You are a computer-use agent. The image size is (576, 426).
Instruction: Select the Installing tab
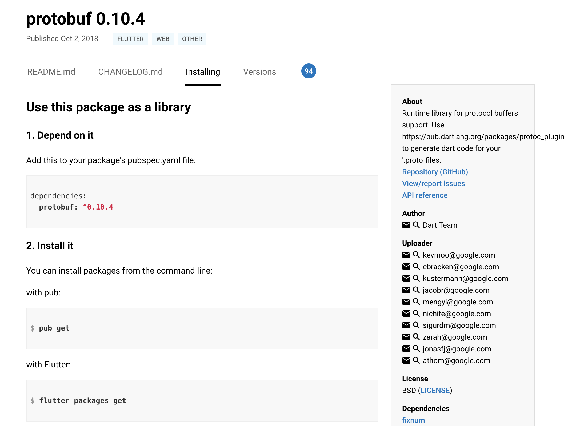tap(203, 72)
